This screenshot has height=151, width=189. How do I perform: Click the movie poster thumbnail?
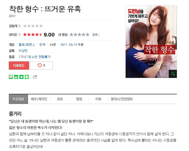[151, 42]
